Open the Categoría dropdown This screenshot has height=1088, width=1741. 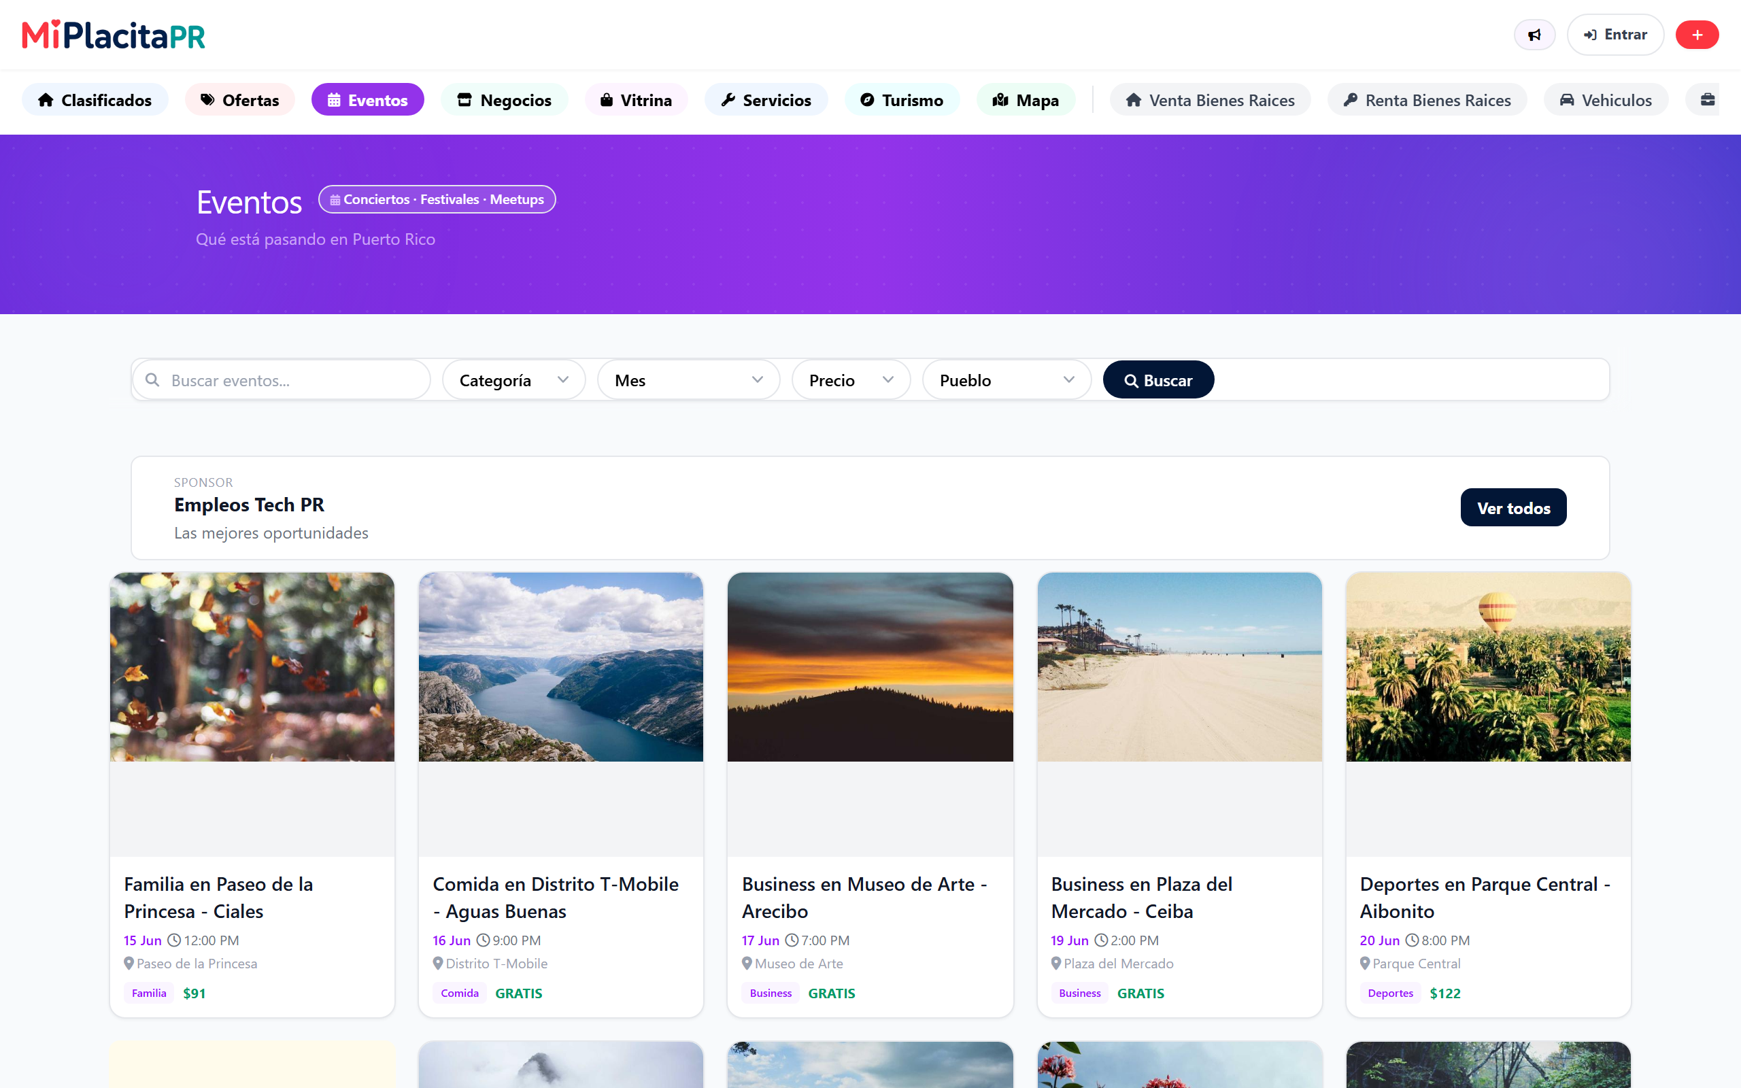[x=513, y=380]
